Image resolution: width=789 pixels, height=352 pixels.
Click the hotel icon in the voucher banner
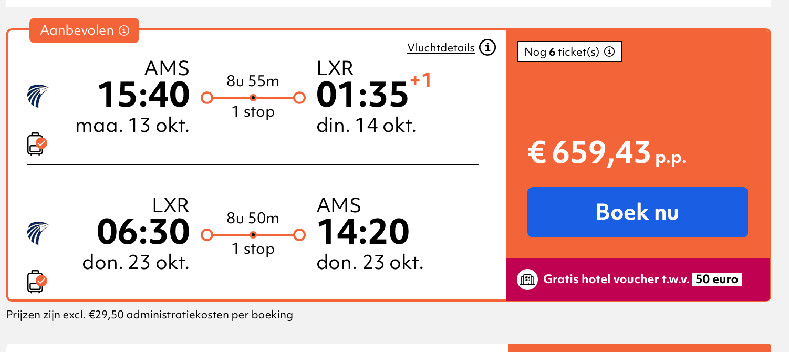[x=527, y=279]
